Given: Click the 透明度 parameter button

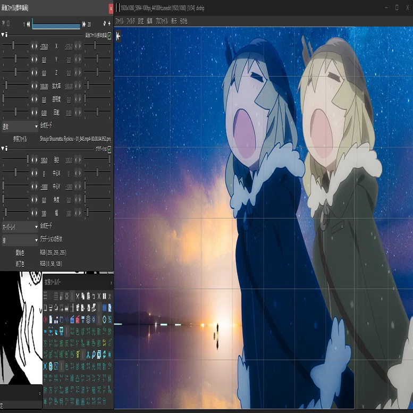Looking at the screenshot, I should click(56, 99).
